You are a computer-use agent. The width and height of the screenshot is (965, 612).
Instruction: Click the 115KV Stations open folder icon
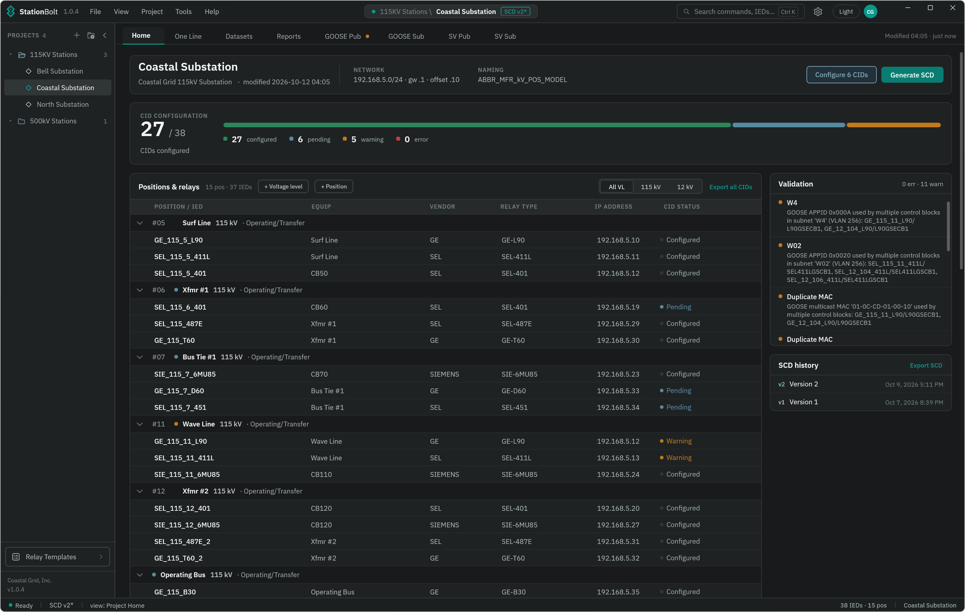coord(22,54)
